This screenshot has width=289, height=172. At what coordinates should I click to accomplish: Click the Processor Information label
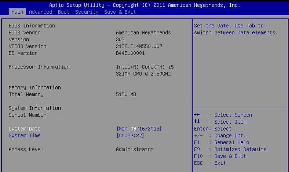[39, 67]
